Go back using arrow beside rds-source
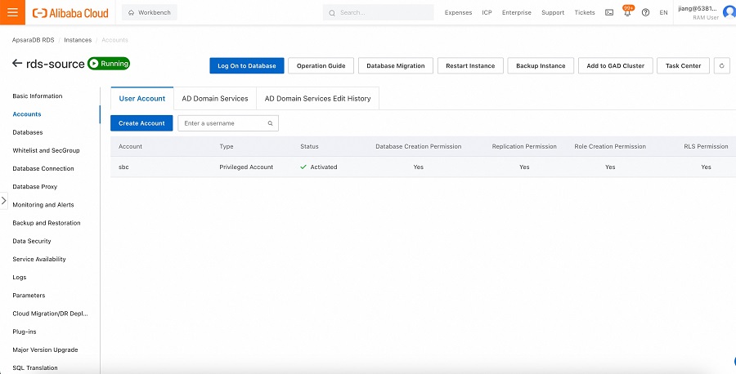 pyautogui.click(x=17, y=64)
